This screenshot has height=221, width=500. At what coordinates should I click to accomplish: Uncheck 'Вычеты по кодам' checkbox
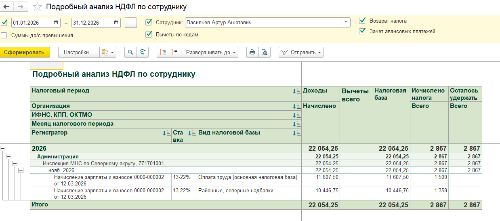pos(149,34)
